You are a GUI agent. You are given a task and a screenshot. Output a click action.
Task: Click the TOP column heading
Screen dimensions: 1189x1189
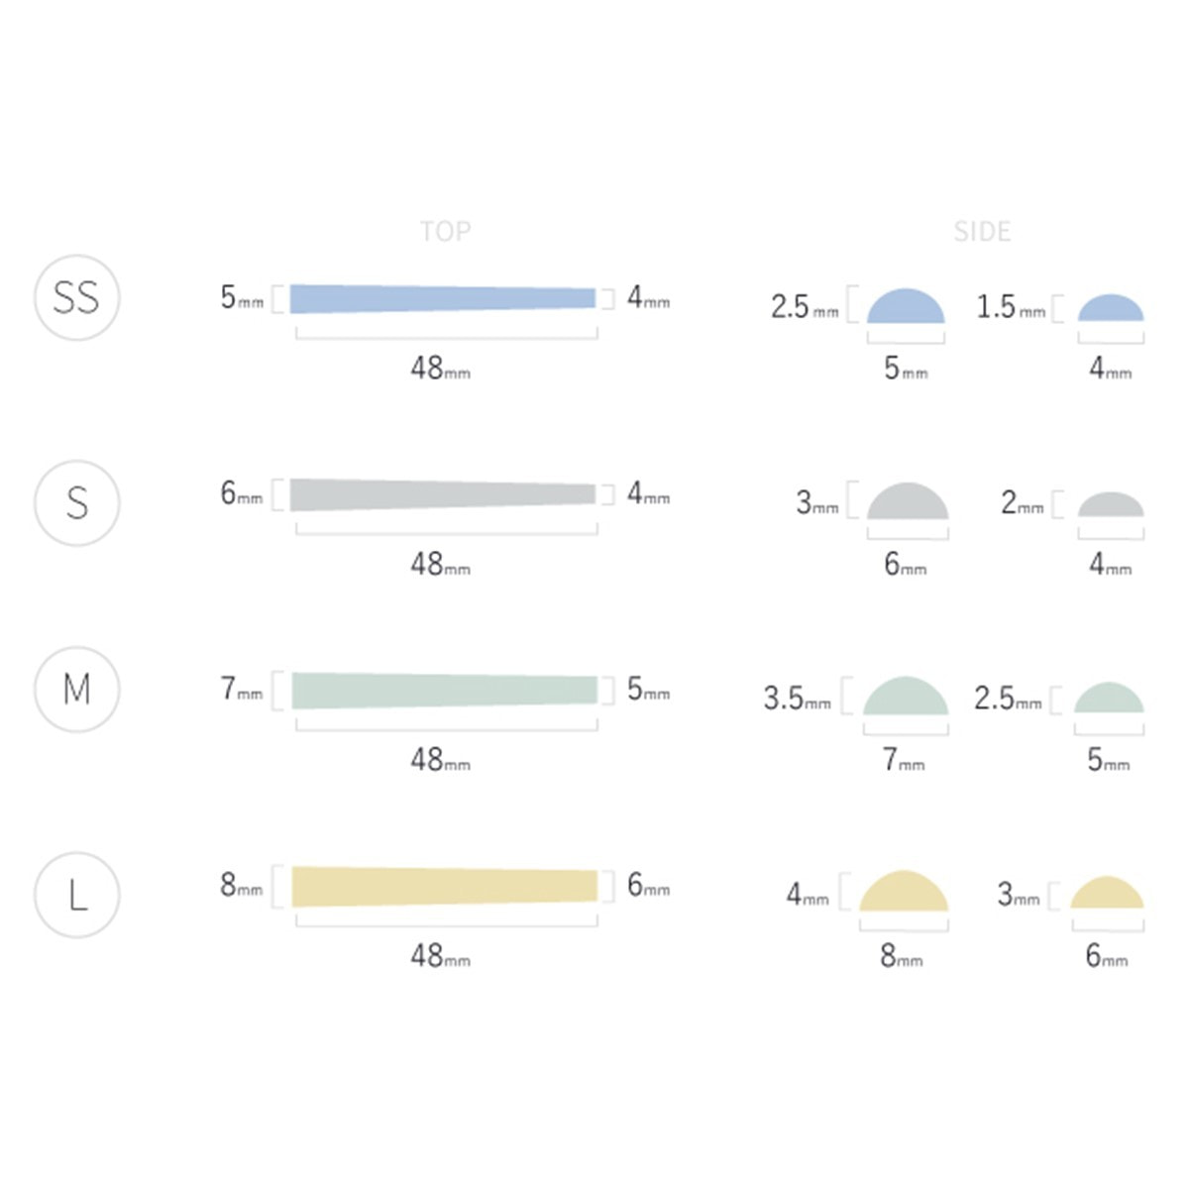click(445, 232)
